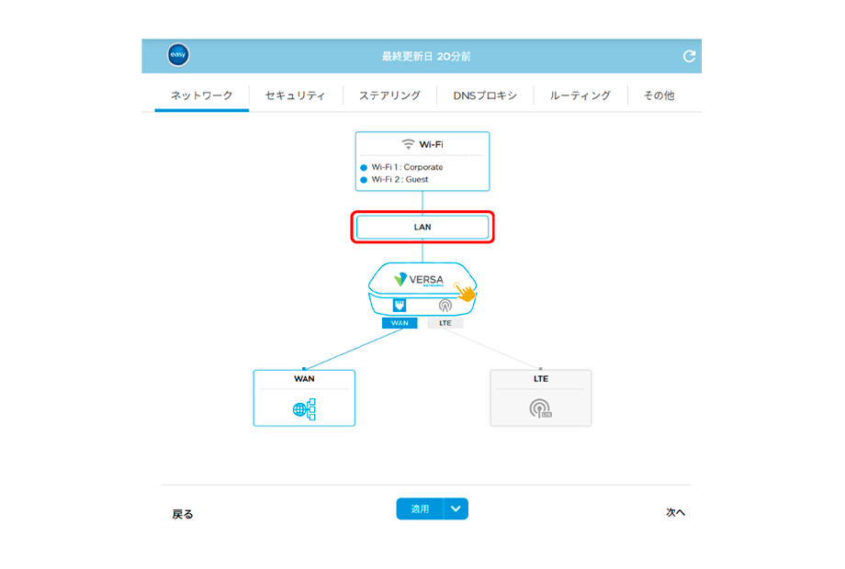Click the easy logo icon in the header
The width and height of the screenshot is (845, 569).
[178, 56]
